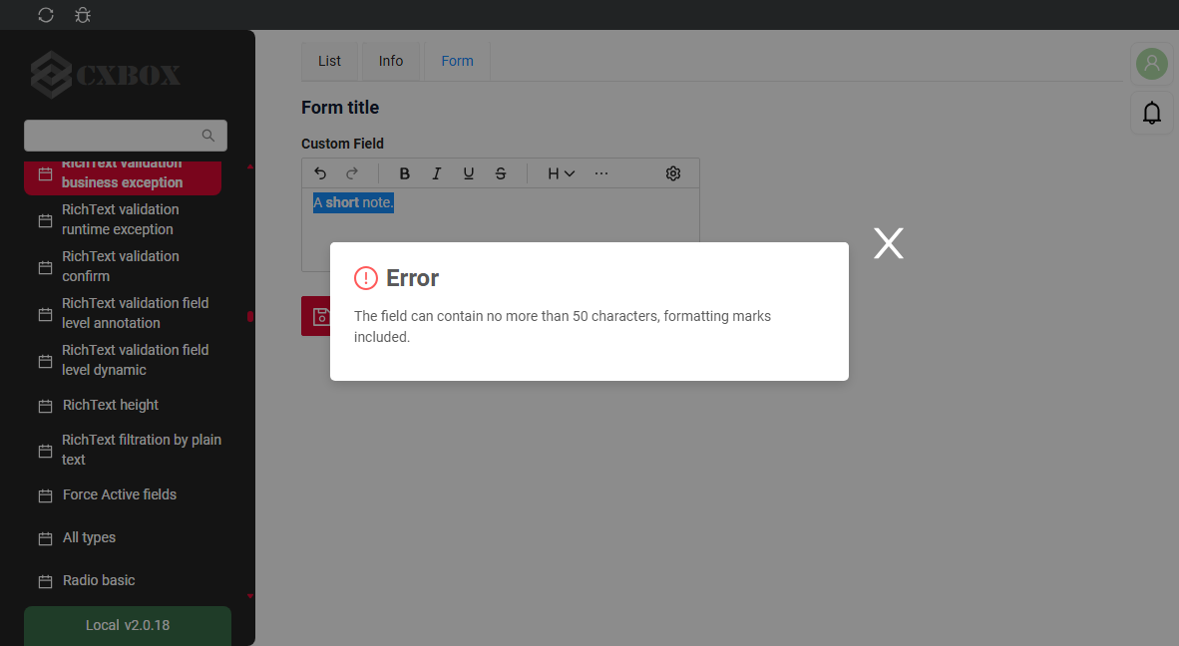The width and height of the screenshot is (1179, 646).
Task: Click the Form title heading
Action: pyautogui.click(x=340, y=108)
